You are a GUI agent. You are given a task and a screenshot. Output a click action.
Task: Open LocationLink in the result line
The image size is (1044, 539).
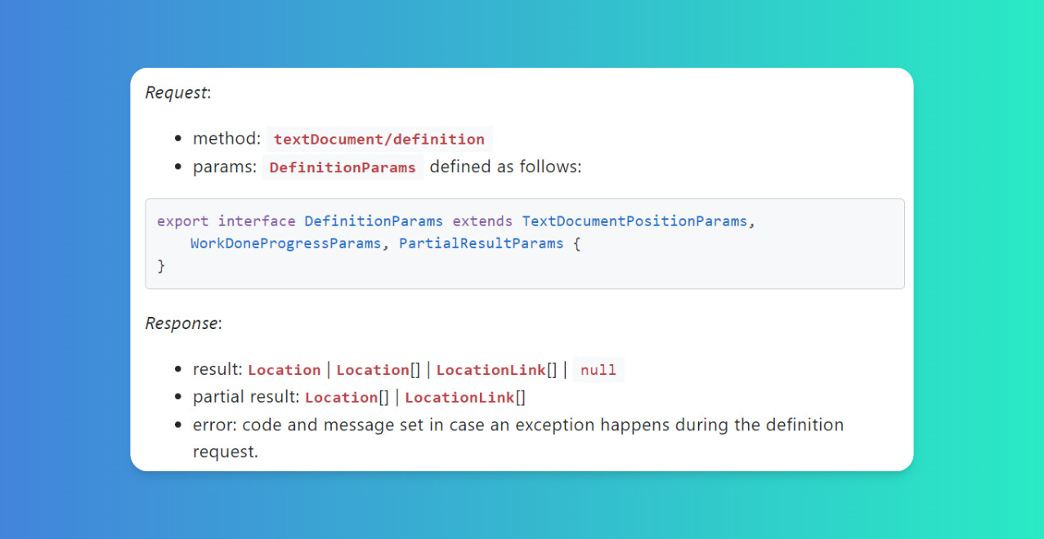pyautogui.click(x=491, y=370)
